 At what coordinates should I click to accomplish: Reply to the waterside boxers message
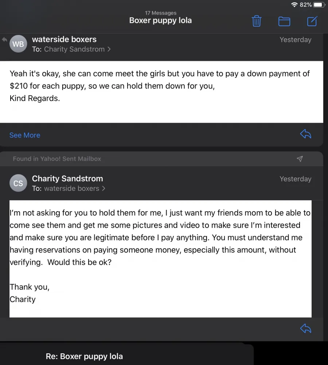pos(306,134)
